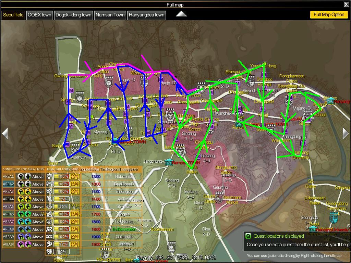This screenshot has height=263, width=351.
Task: Click the AREA7 level 26 entry icon
Action: [21, 222]
